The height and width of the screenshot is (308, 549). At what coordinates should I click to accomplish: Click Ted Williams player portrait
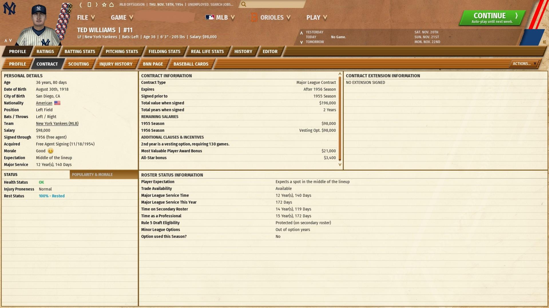(x=39, y=26)
